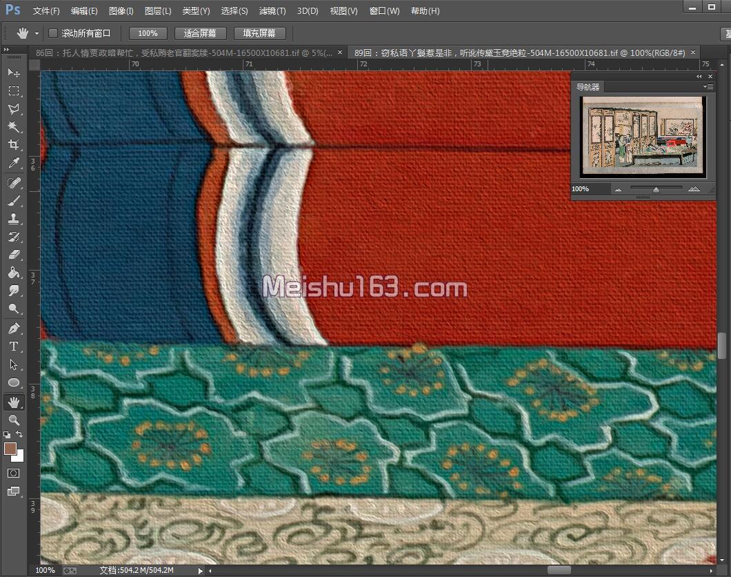Click the status bar zoom percentage field
Image resolution: width=731 pixels, height=577 pixels.
pyautogui.click(x=46, y=571)
